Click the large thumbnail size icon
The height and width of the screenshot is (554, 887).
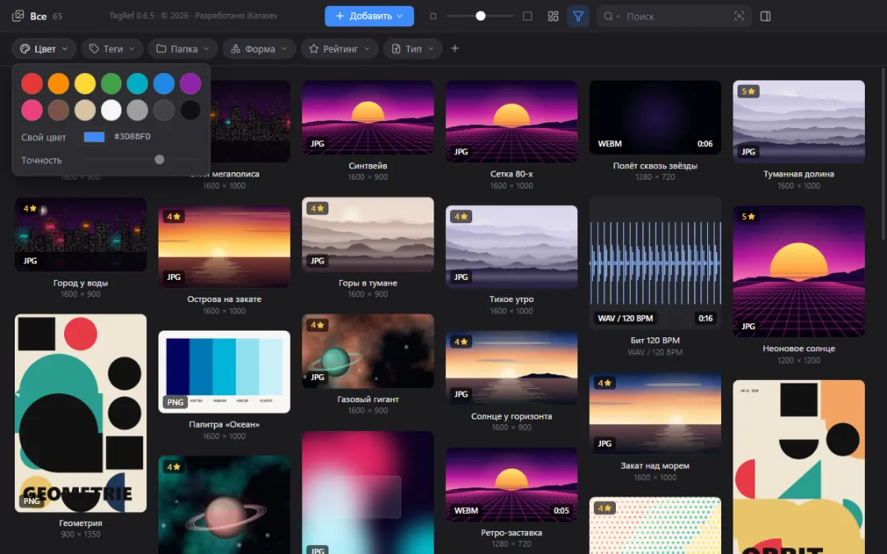[527, 16]
